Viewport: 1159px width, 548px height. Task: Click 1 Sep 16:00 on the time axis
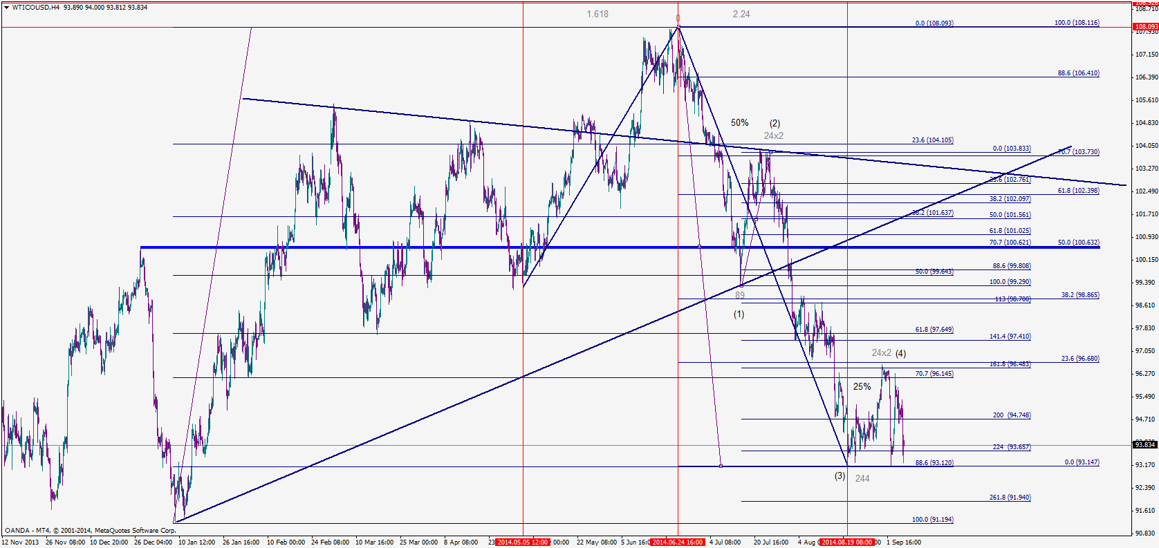click(x=904, y=542)
